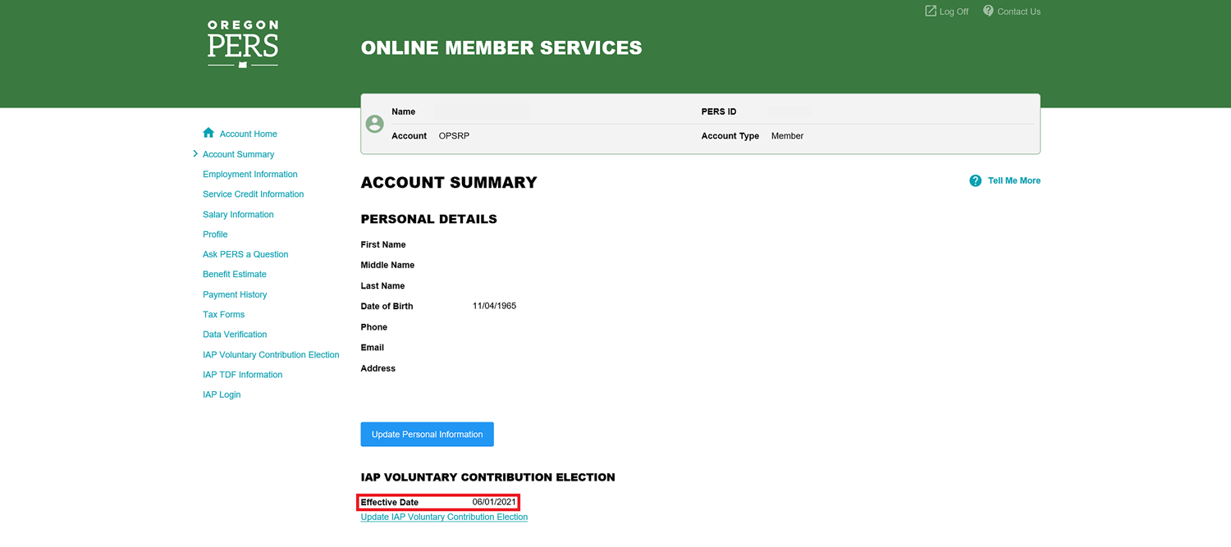Screen dimensions: 1231x547
Task: Go to Salary Information
Action: [238, 215]
